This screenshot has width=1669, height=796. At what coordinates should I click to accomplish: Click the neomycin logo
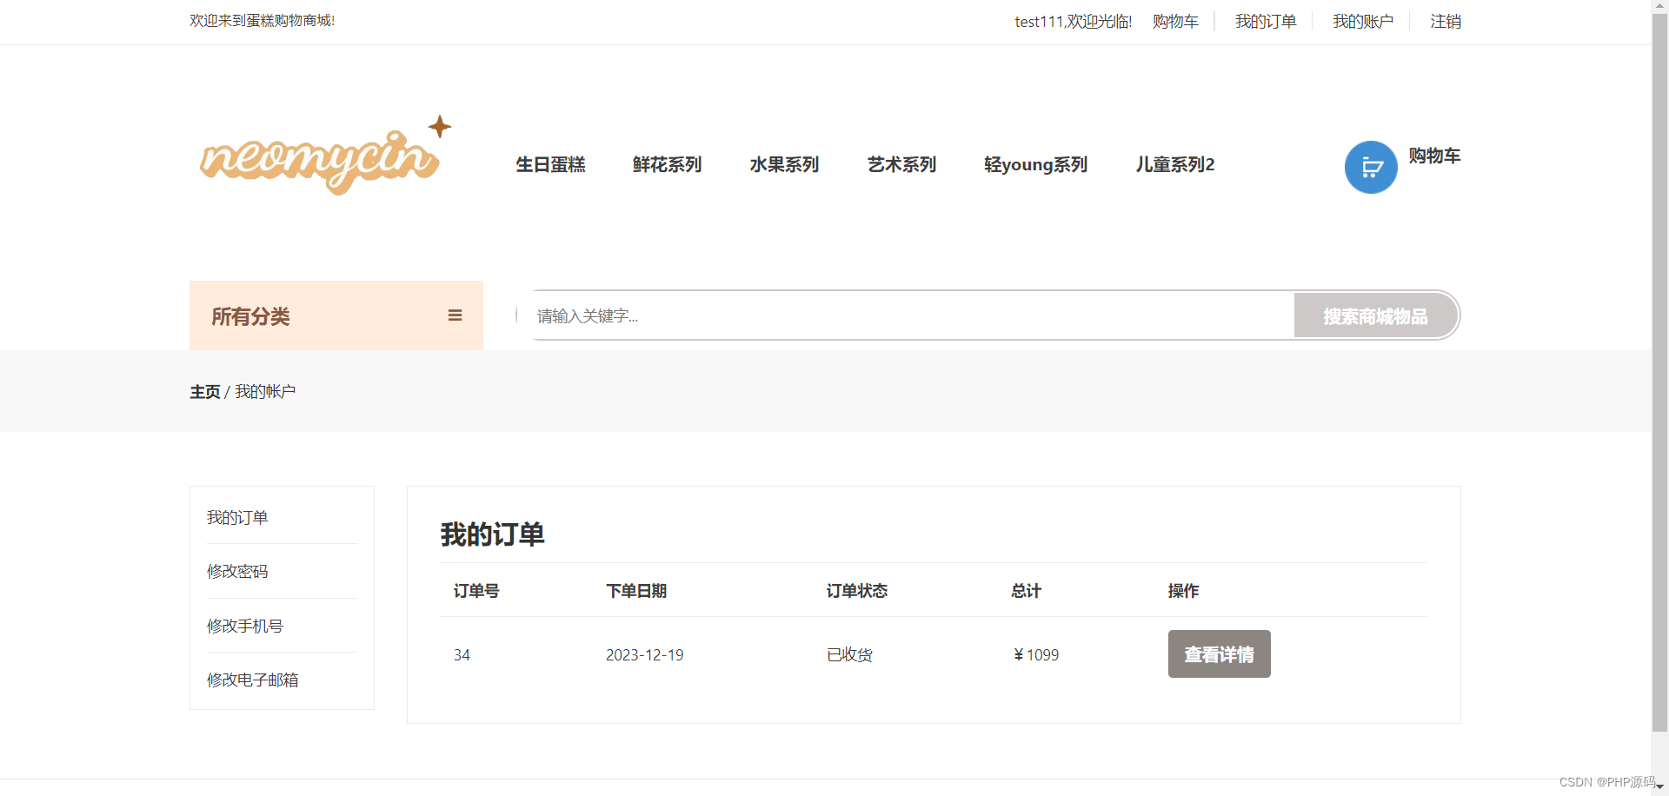pos(326,156)
